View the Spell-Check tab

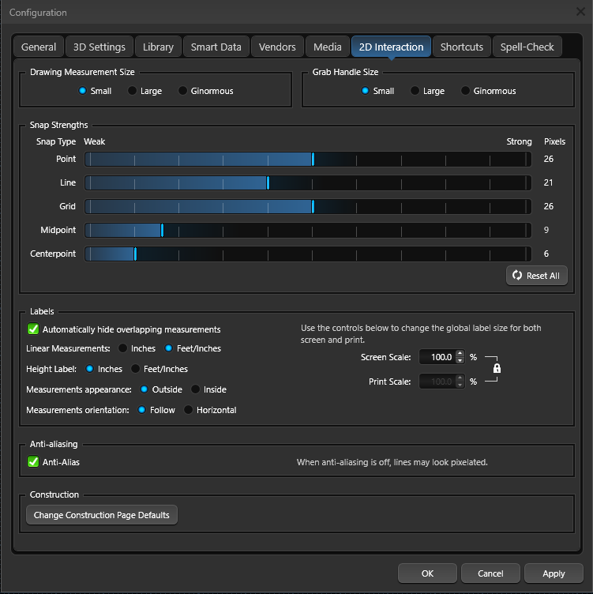coord(527,47)
